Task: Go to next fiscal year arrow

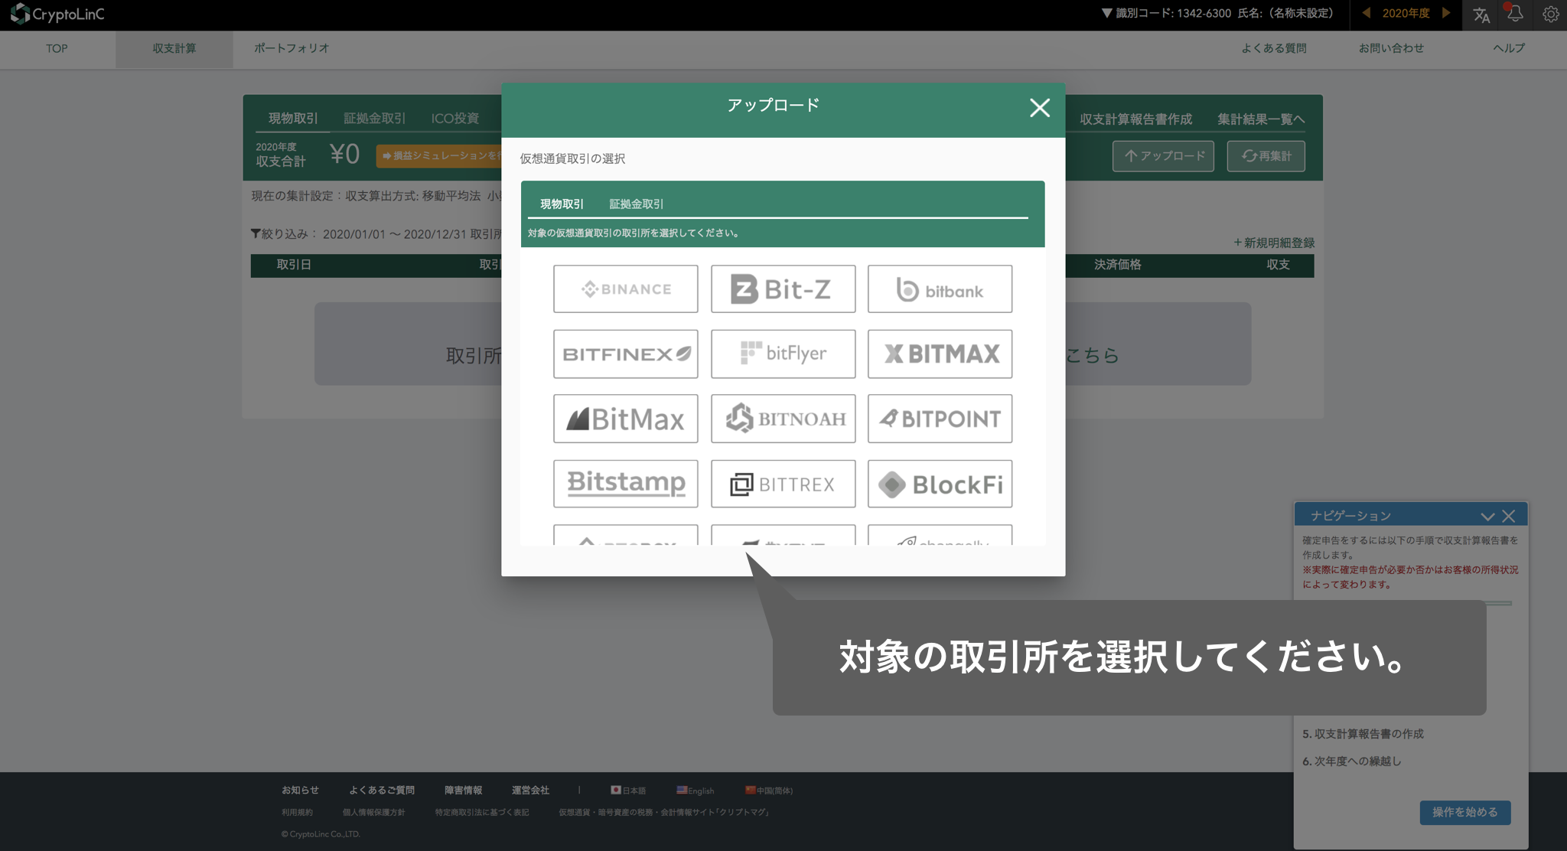Action: pos(1445,13)
